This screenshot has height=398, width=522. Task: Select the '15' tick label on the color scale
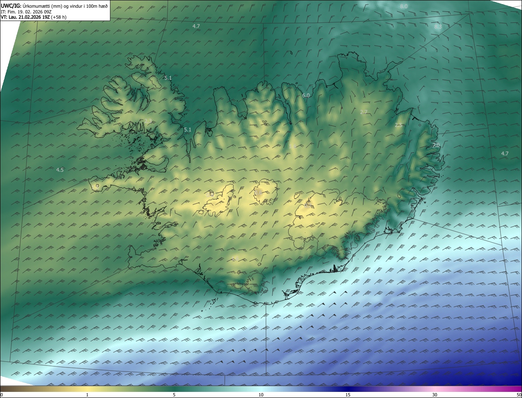click(348, 395)
